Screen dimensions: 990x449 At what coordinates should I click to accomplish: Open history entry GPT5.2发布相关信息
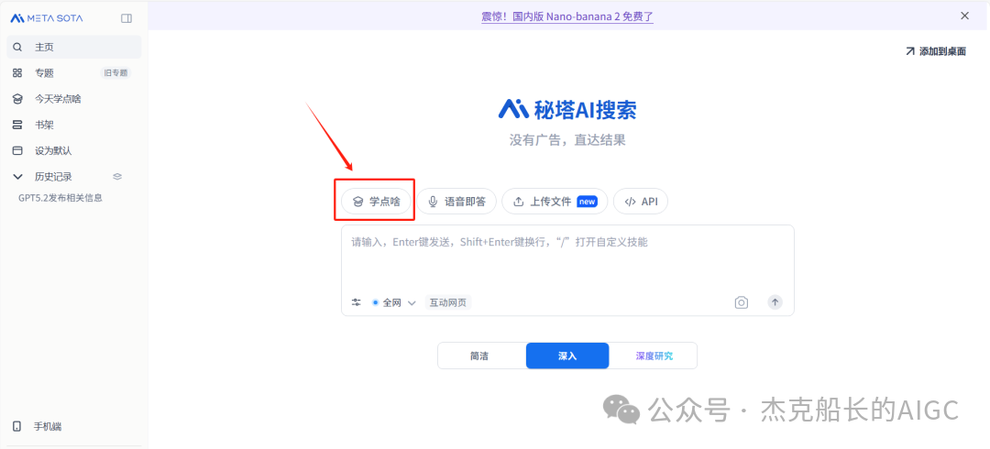pos(60,198)
